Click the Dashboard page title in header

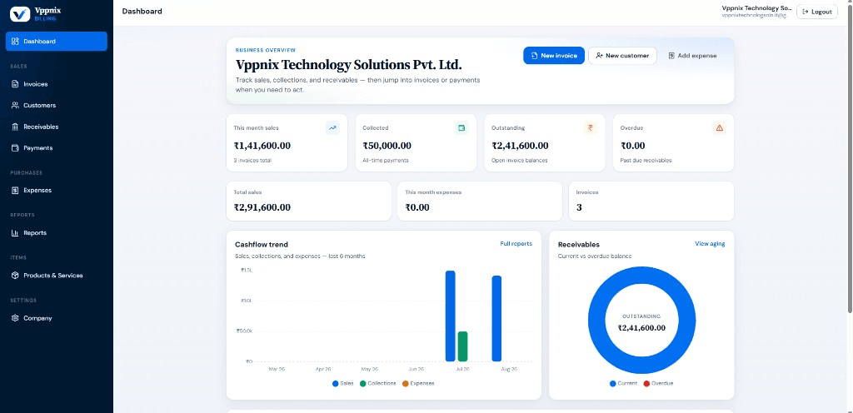[142, 11]
